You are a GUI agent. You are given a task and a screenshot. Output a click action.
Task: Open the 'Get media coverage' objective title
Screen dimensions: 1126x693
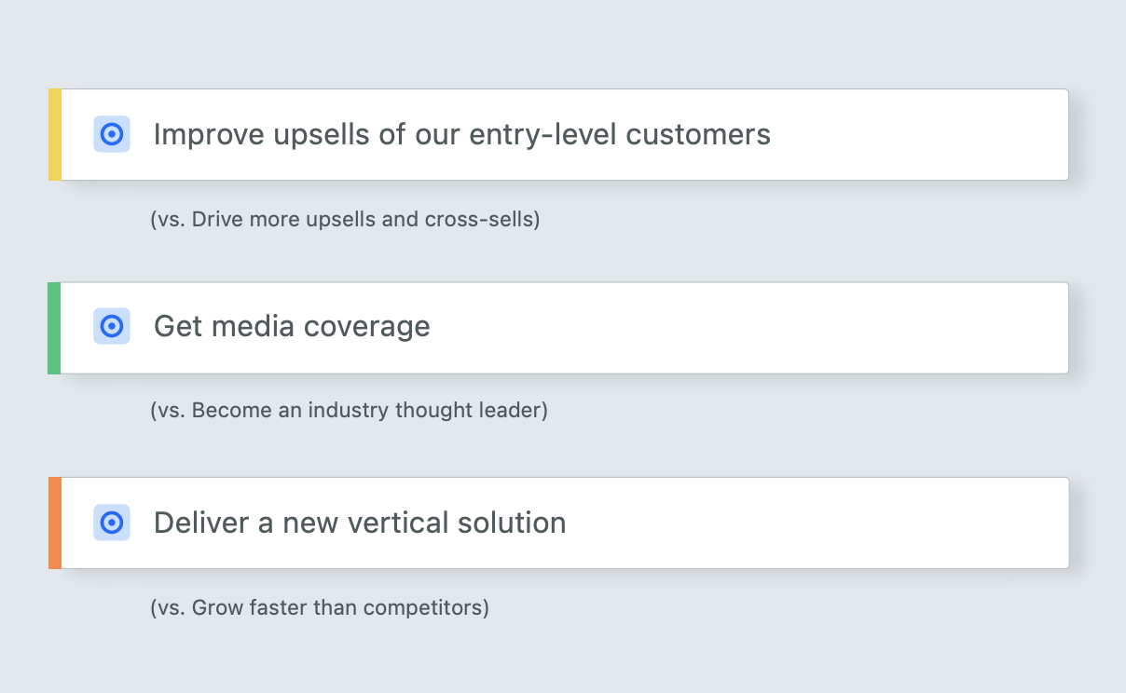click(x=292, y=326)
